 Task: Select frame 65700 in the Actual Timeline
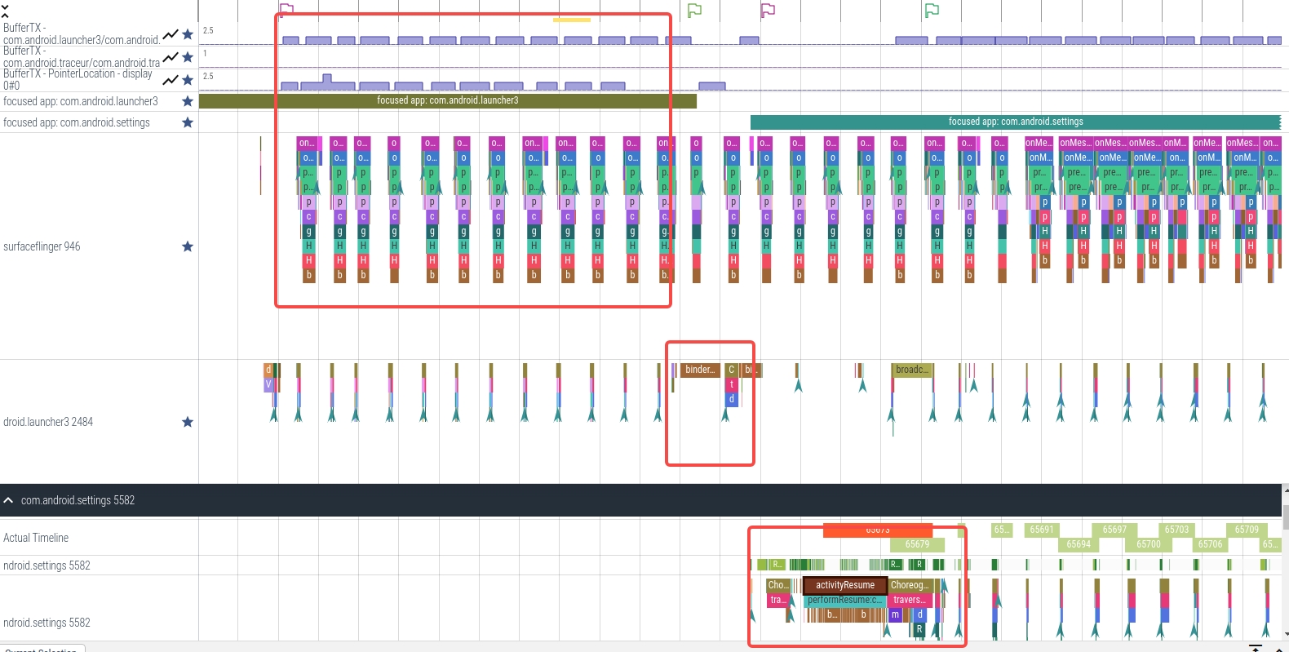1149,544
